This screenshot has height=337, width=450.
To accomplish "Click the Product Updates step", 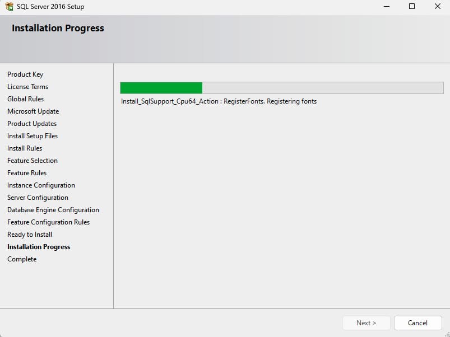I will tap(32, 124).
